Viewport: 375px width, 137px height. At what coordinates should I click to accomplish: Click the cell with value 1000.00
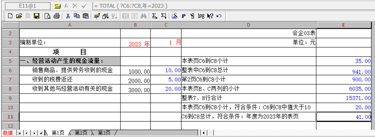(x=136, y=71)
